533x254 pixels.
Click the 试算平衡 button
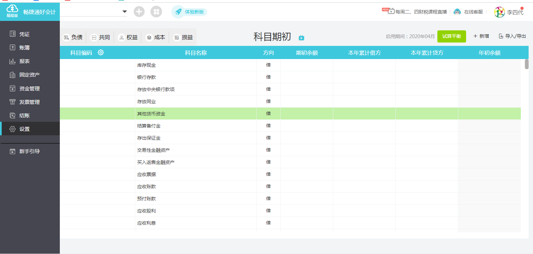click(451, 36)
